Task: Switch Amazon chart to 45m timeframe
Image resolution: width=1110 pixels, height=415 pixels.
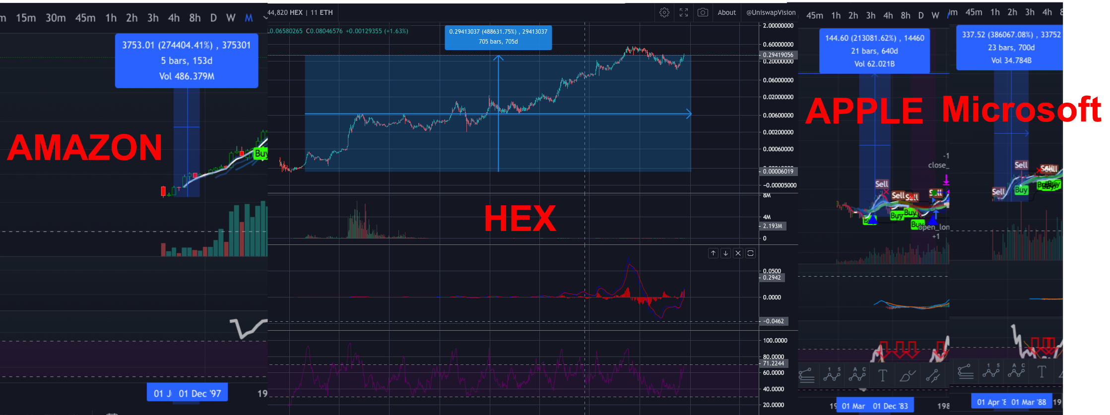Action: pos(85,18)
